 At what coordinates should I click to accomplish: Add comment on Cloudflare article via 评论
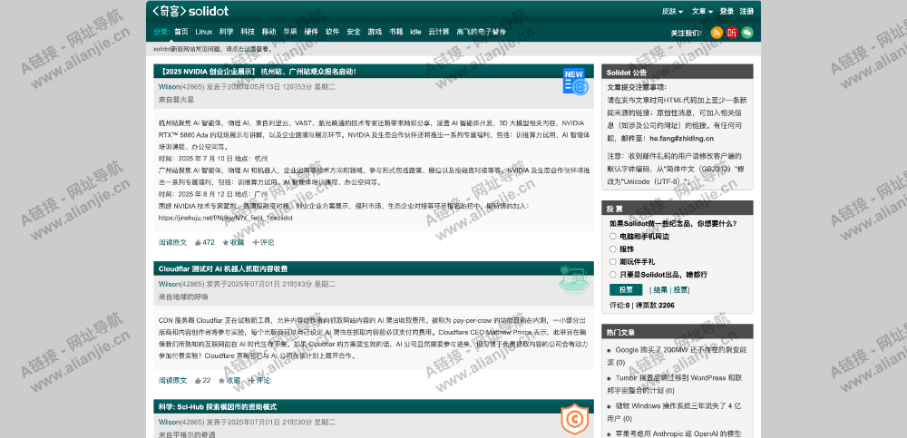pos(259,380)
